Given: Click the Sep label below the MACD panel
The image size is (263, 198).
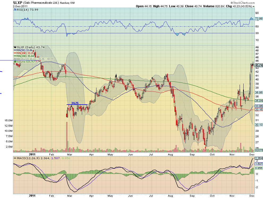Looking at the screenshot, I should point(192,196).
